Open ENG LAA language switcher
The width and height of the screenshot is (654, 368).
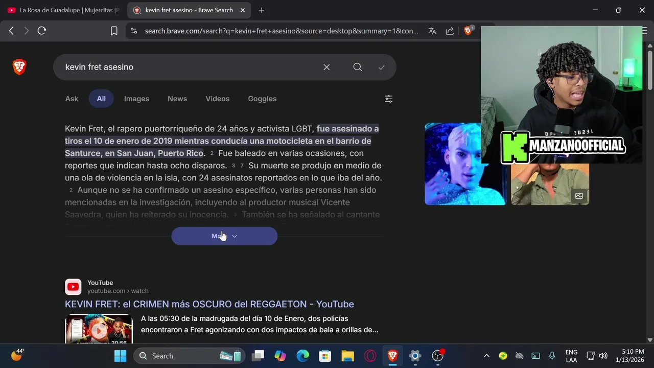click(572, 356)
